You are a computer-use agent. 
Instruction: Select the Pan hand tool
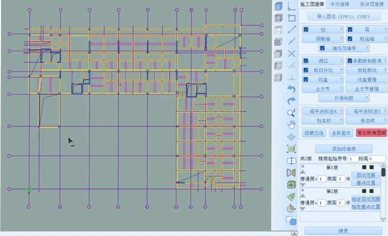pos(292,124)
